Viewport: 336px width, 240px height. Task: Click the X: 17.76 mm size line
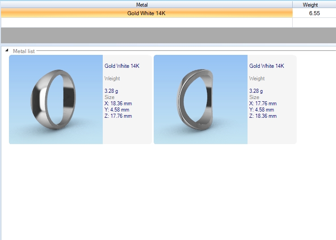(263, 103)
